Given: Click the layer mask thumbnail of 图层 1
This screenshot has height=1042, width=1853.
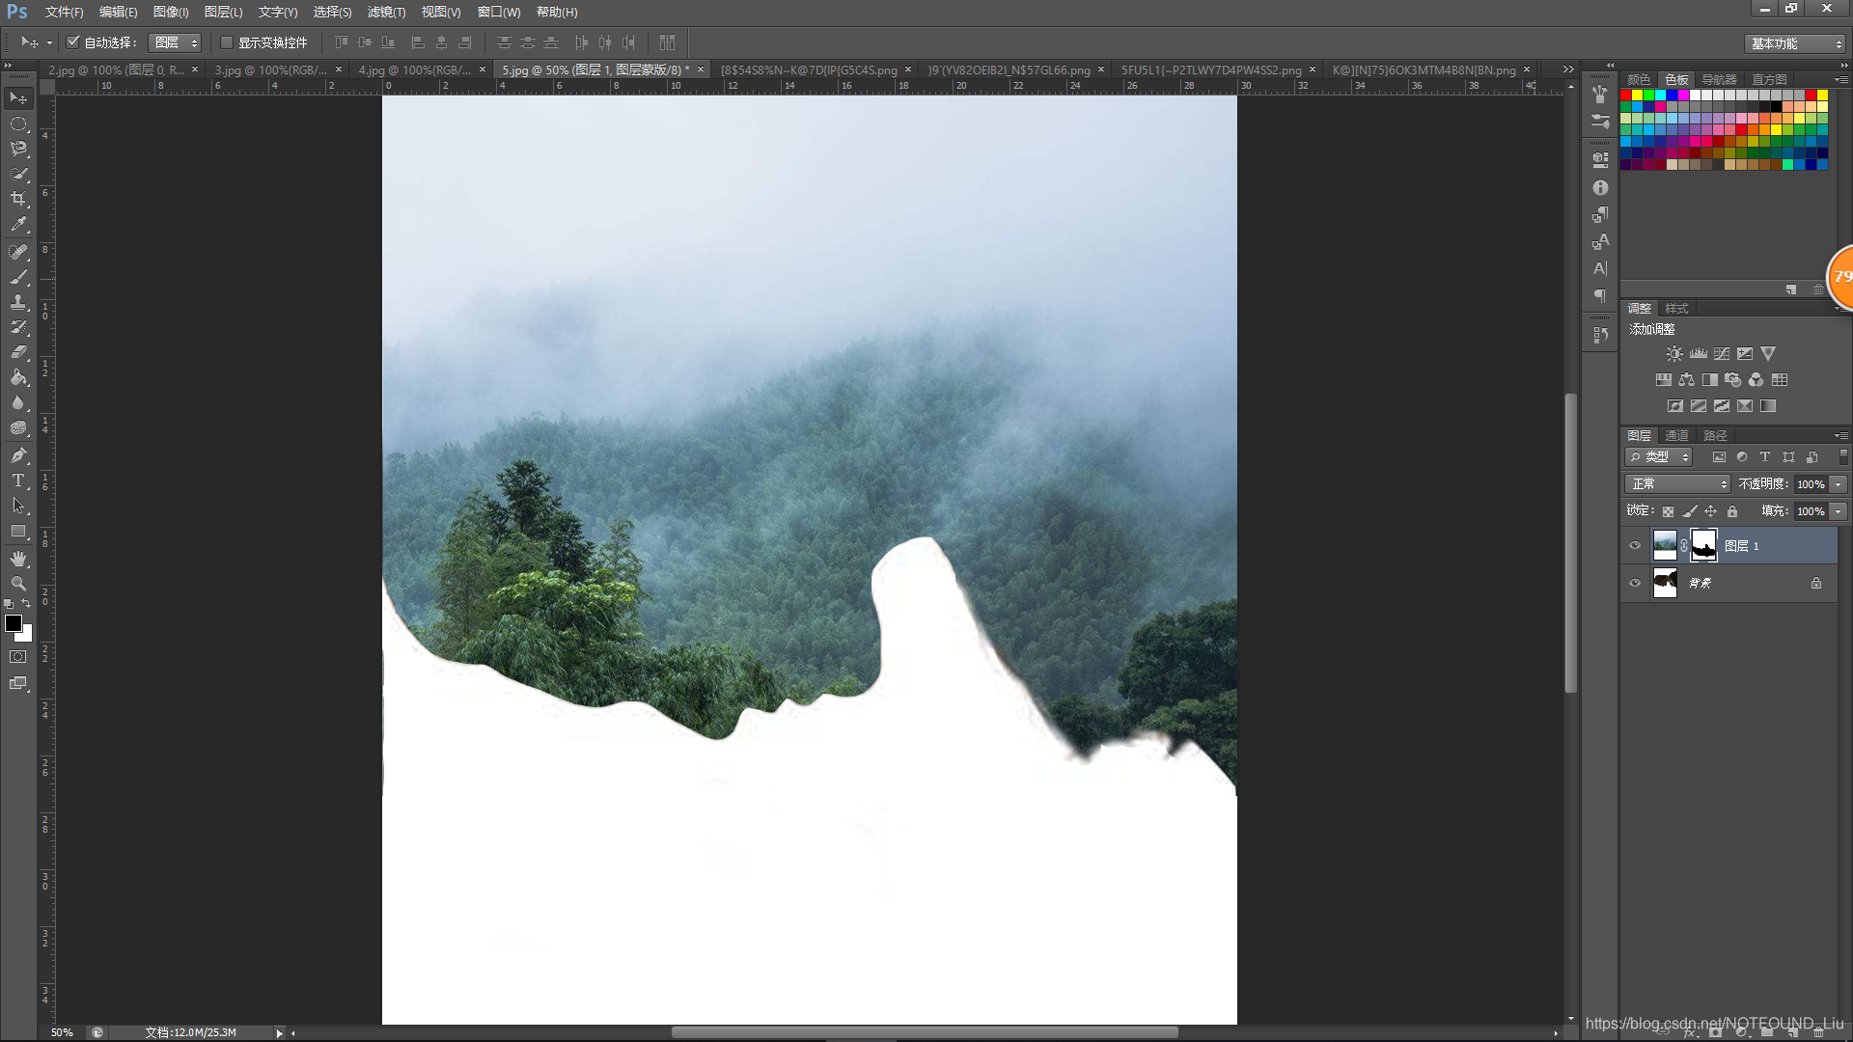Looking at the screenshot, I should [x=1704, y=546].
